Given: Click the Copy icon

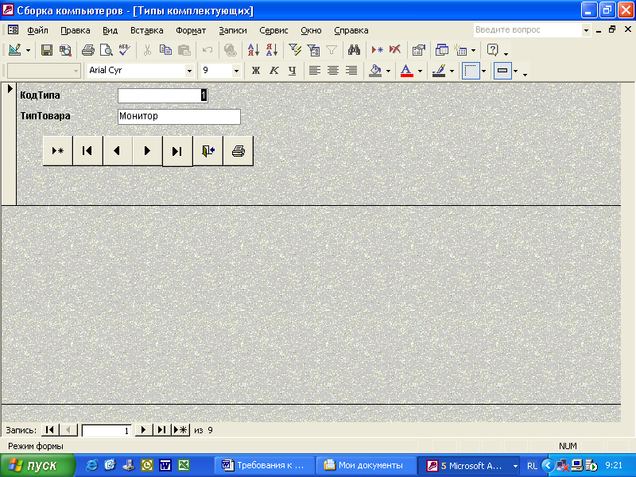Looking at the screenshot, I should point(165,50).
